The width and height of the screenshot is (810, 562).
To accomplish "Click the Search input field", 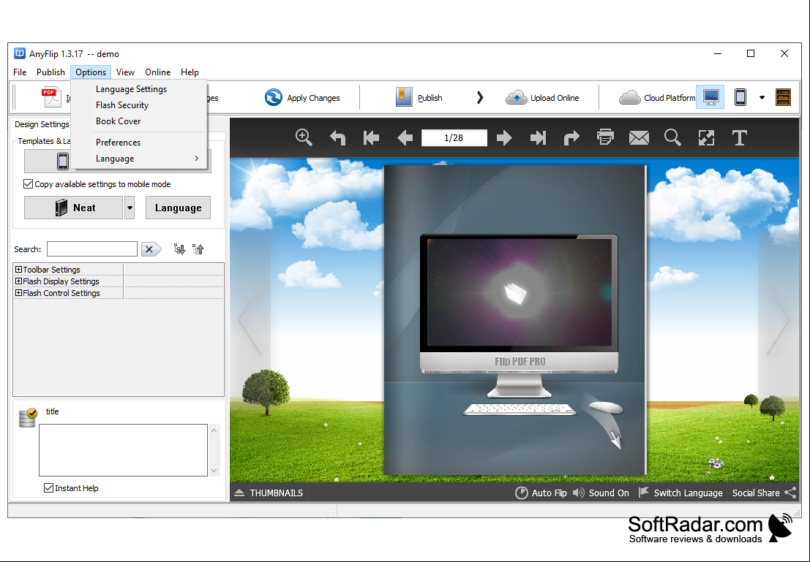I will pyautogui.click(x=92, y=248).
